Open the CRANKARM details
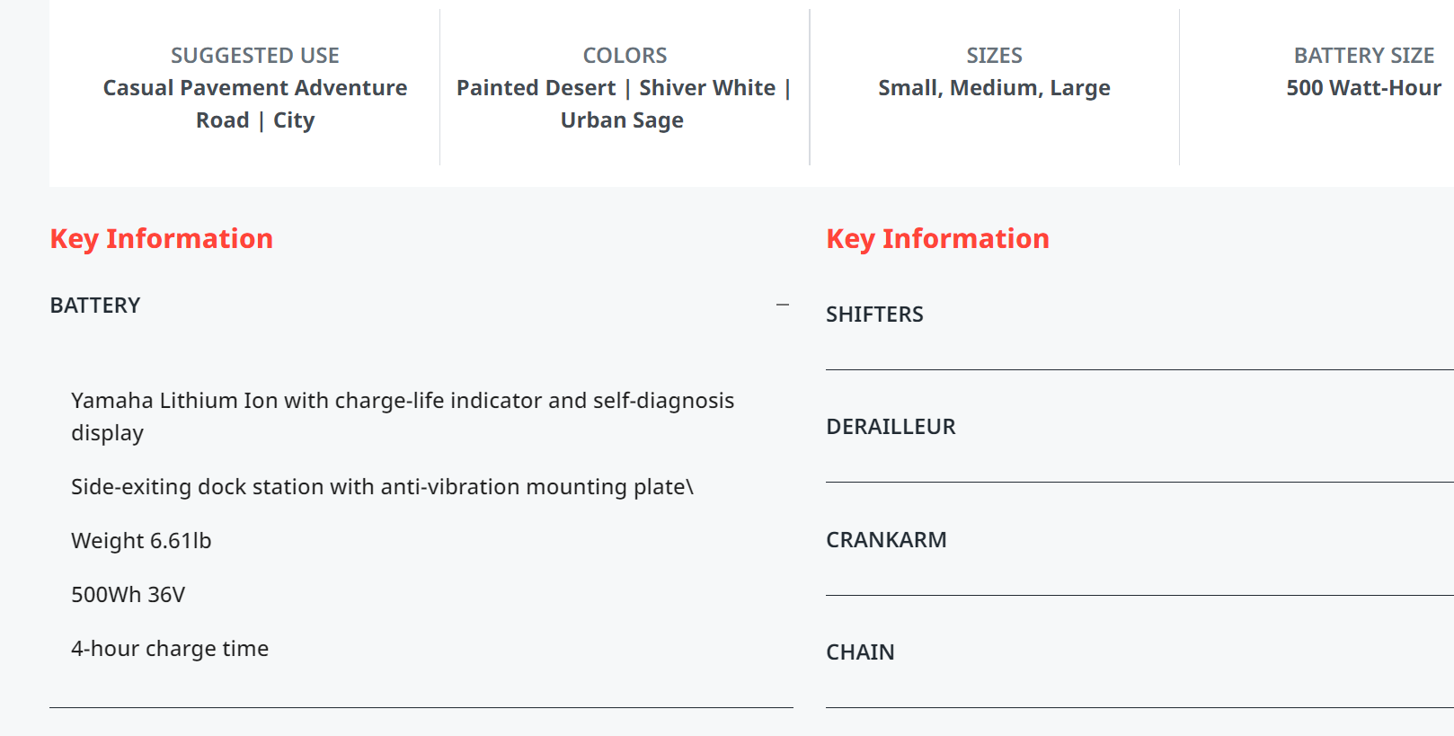Screen dimensions: 1454x736 pos(886,540)
